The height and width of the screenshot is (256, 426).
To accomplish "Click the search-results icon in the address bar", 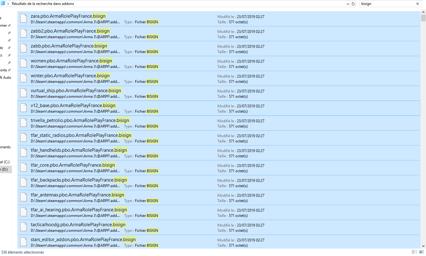I will click(x=3, y=4).
